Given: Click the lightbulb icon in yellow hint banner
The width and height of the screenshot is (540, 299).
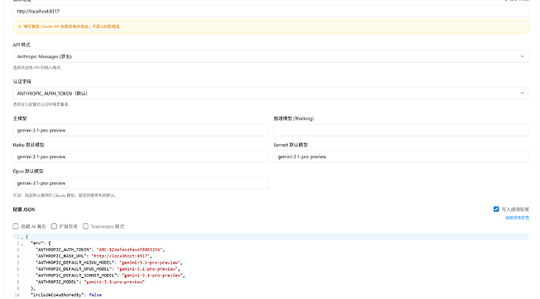Looking at the screenshot, I should (x=20, y=27).
